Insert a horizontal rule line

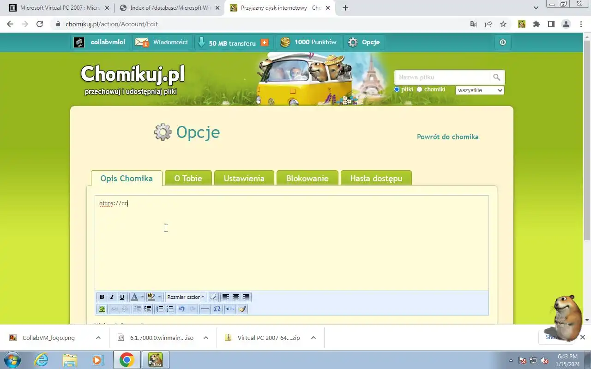205,309
